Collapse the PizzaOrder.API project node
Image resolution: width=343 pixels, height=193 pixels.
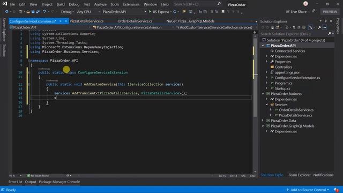pos(263,46)
